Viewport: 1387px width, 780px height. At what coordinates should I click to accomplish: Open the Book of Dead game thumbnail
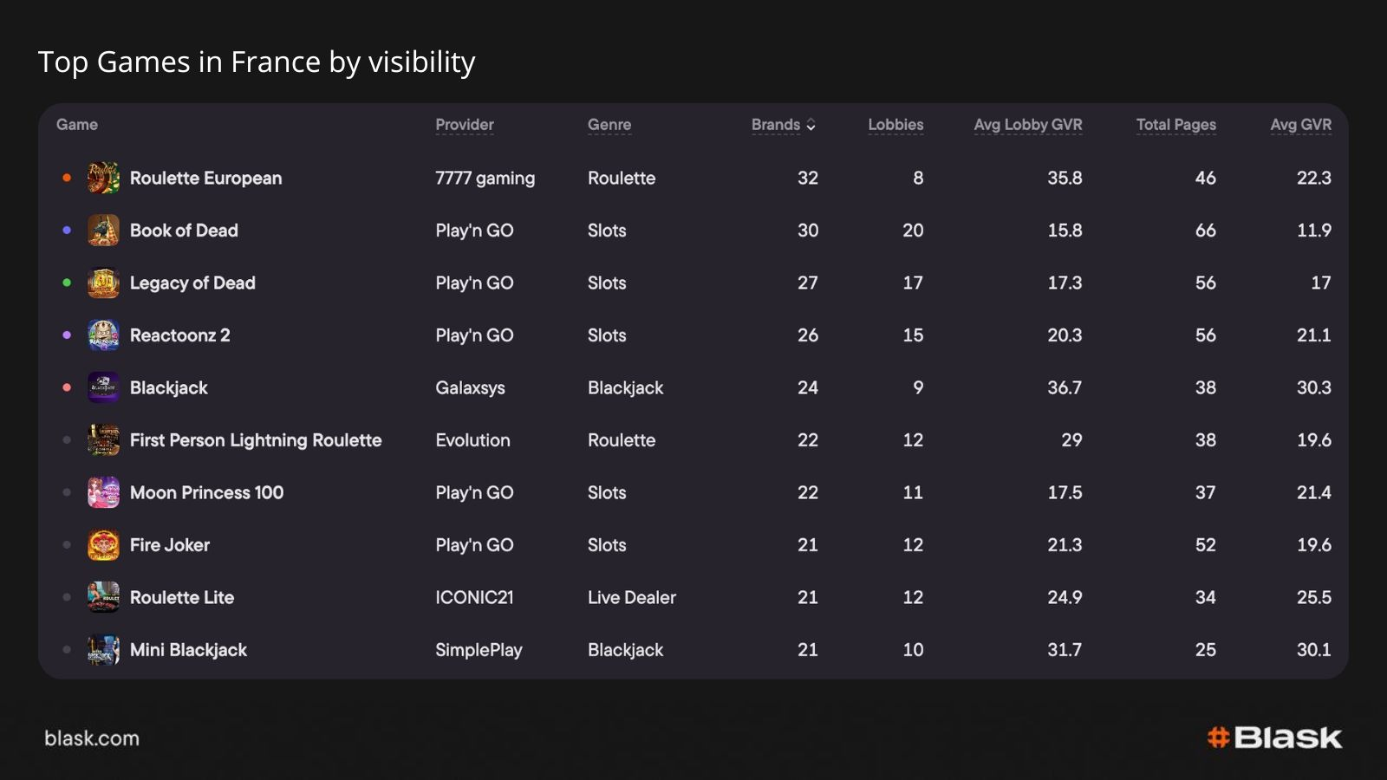pos(103,231)
